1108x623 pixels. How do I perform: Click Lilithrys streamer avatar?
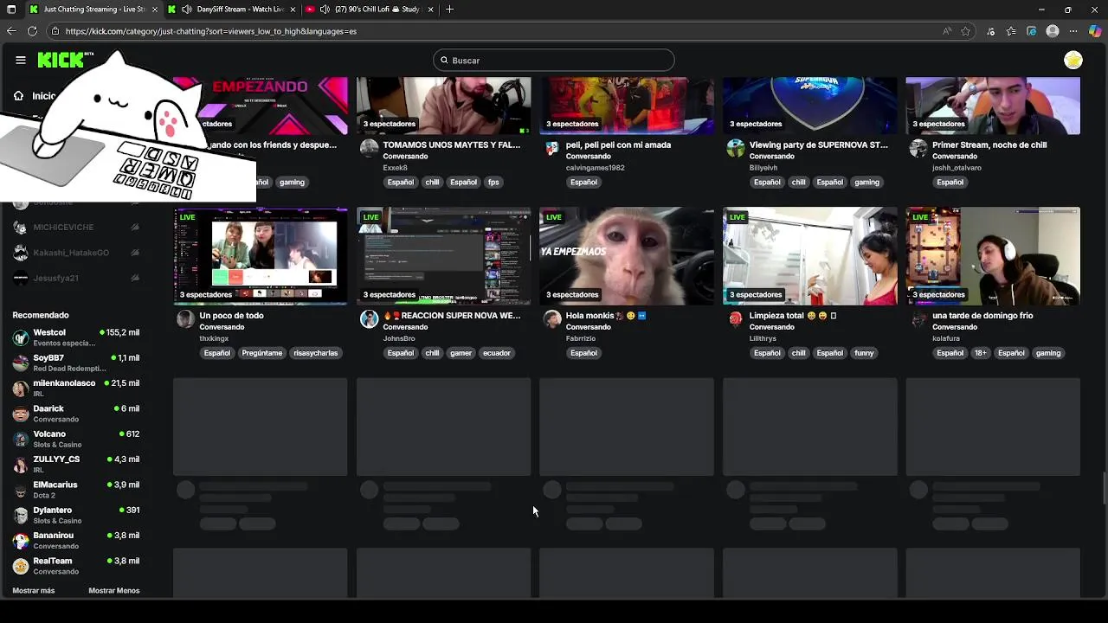[736, 318]
